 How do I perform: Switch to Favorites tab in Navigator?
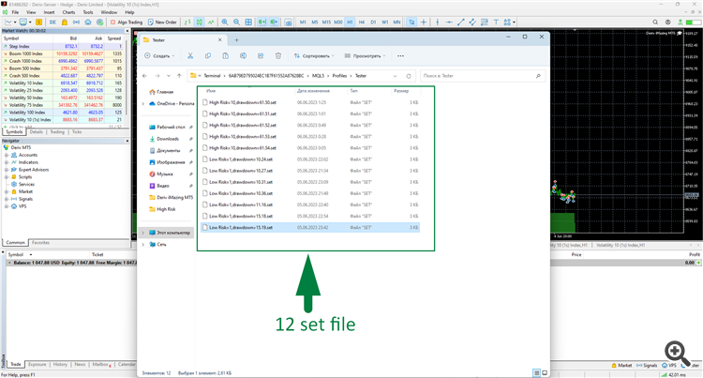40,243
